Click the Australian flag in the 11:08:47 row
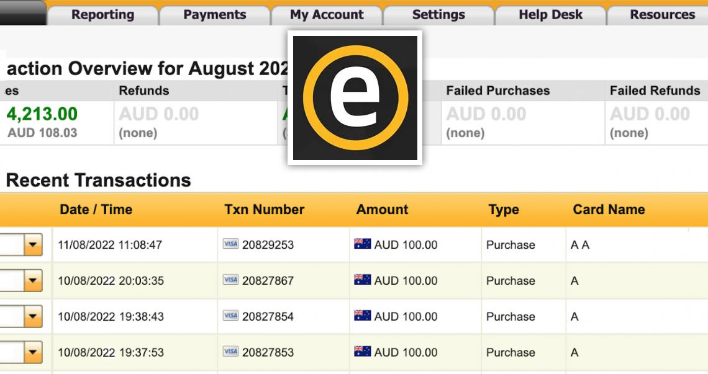Image resolution: width=708 pixels, height=374 pixels. point(362,244)
